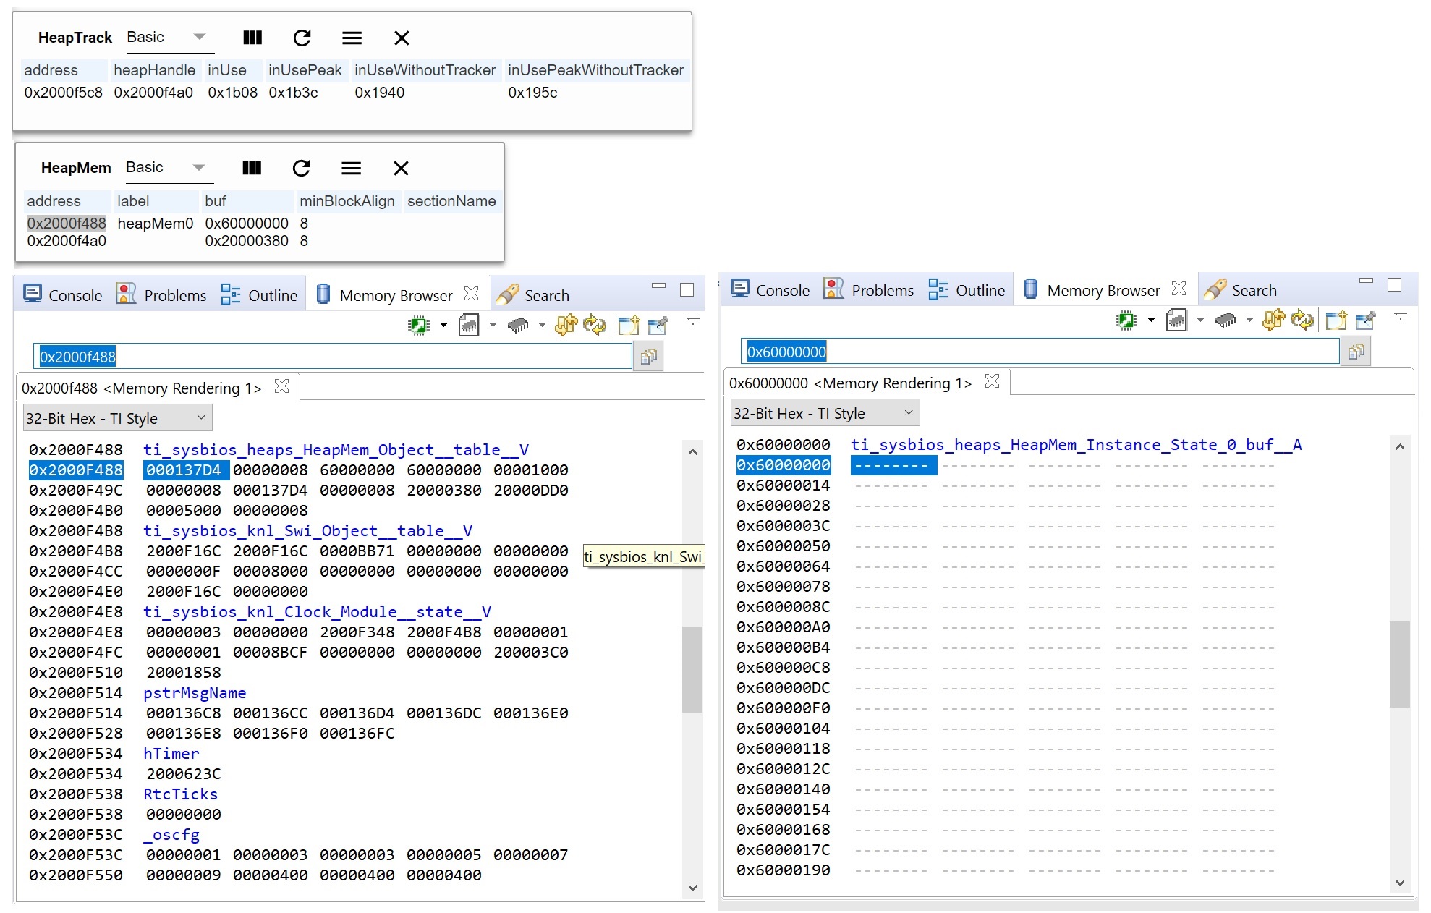The height and width of the screenshot is (913, 1431).
Task: Open new view in 0x60000000 Memory Browser
Action: click(x=1336, y=320)
